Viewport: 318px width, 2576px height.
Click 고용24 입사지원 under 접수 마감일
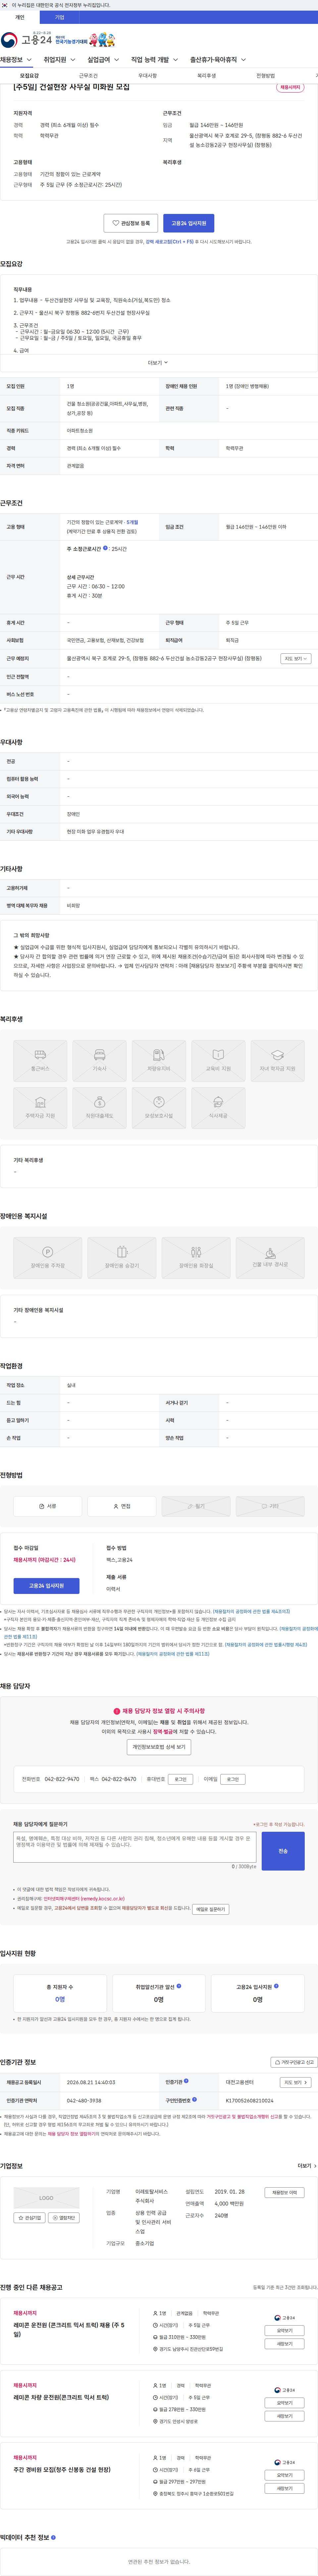[46, 1586]
